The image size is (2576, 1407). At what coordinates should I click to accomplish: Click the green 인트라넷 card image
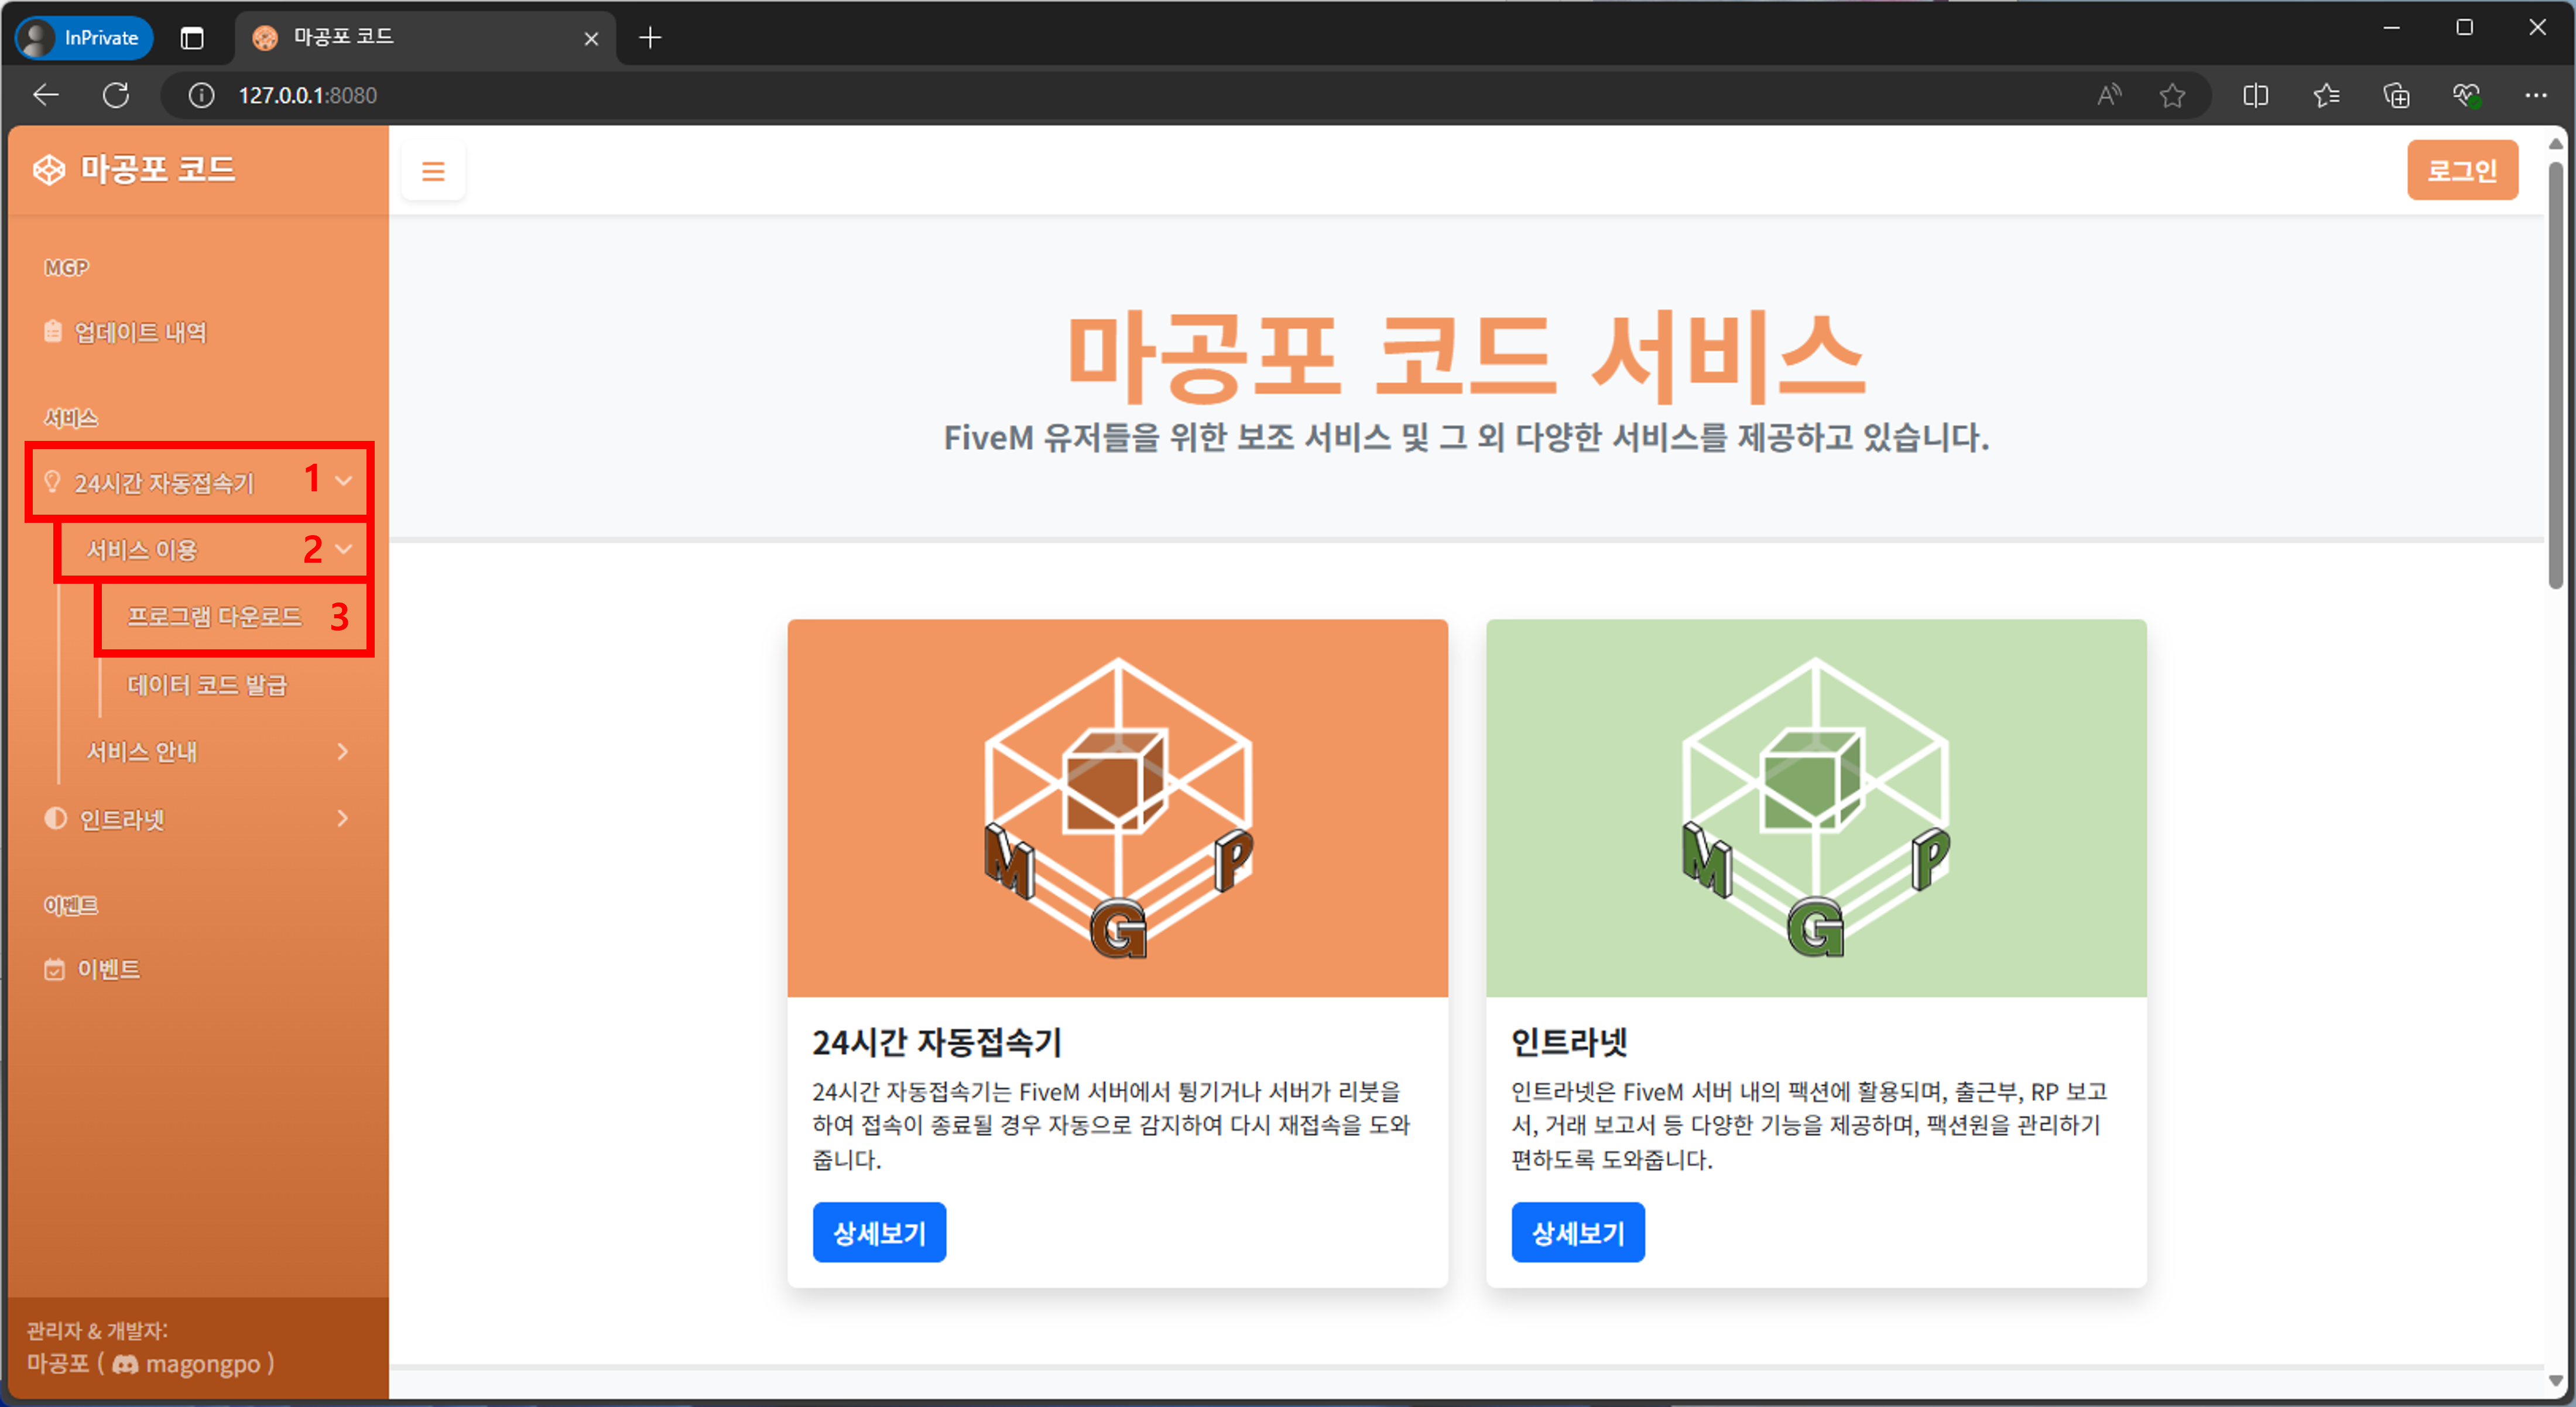click(x=1816, y=808)
